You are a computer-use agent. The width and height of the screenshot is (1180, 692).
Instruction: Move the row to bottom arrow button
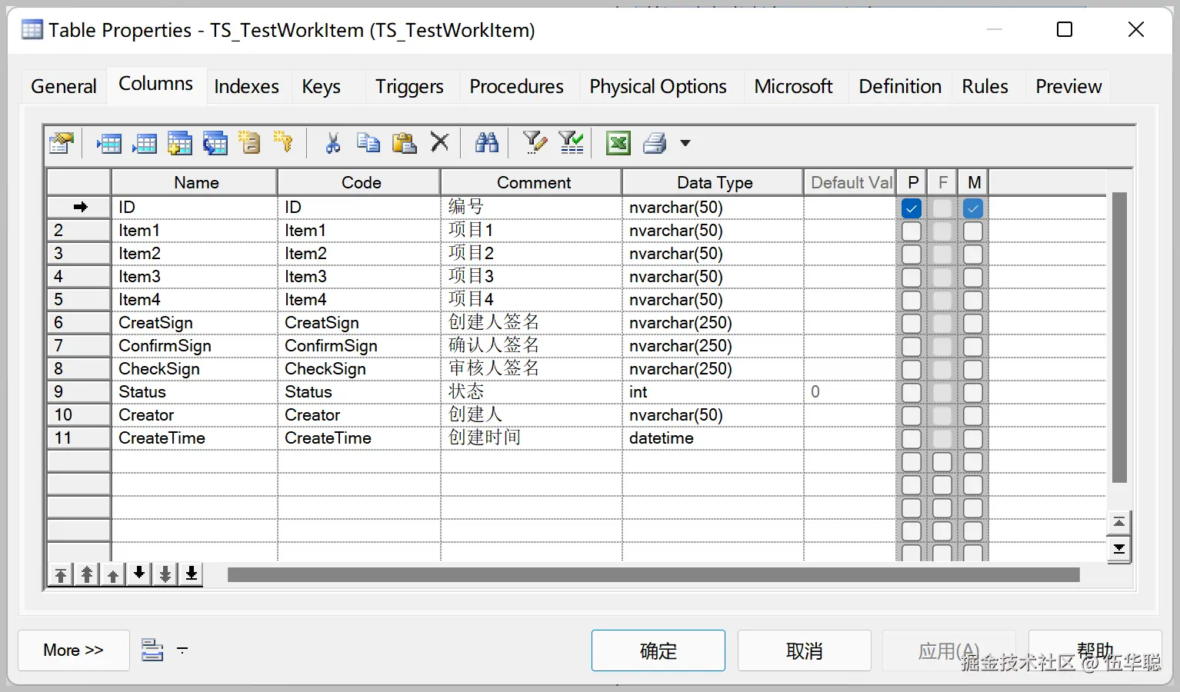tap(192, 574)
